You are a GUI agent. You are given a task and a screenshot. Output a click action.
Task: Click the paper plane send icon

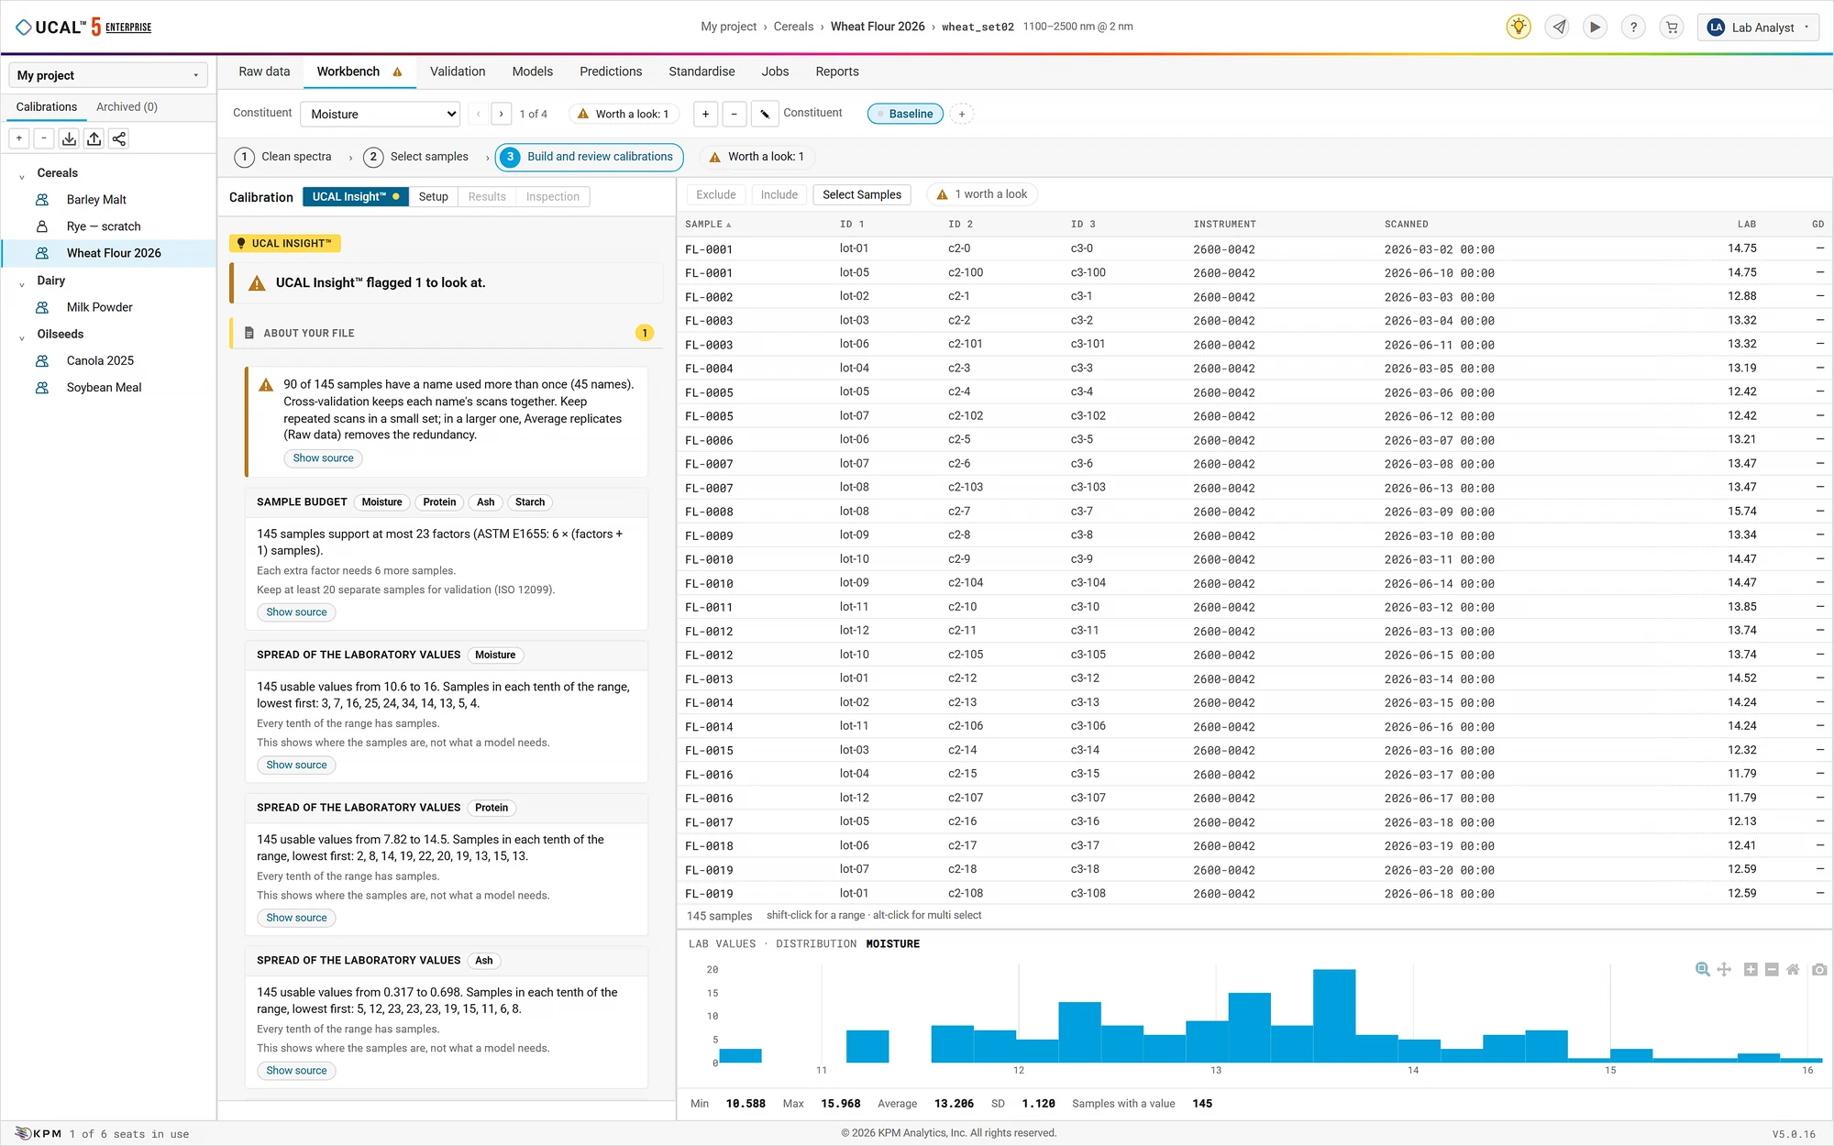[1558, 28]
